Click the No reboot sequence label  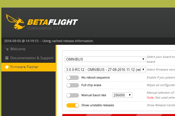(x=95, y=77)
